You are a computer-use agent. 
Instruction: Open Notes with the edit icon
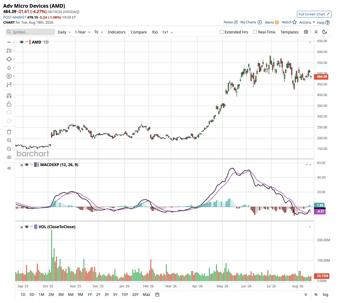pyautogui.click(x=231, y=22)
